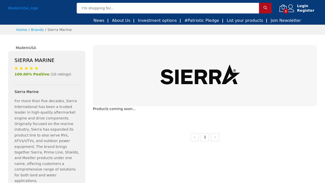Open Join Newsletter menu item
325x183 pixels.
click(x=286, y=21)
